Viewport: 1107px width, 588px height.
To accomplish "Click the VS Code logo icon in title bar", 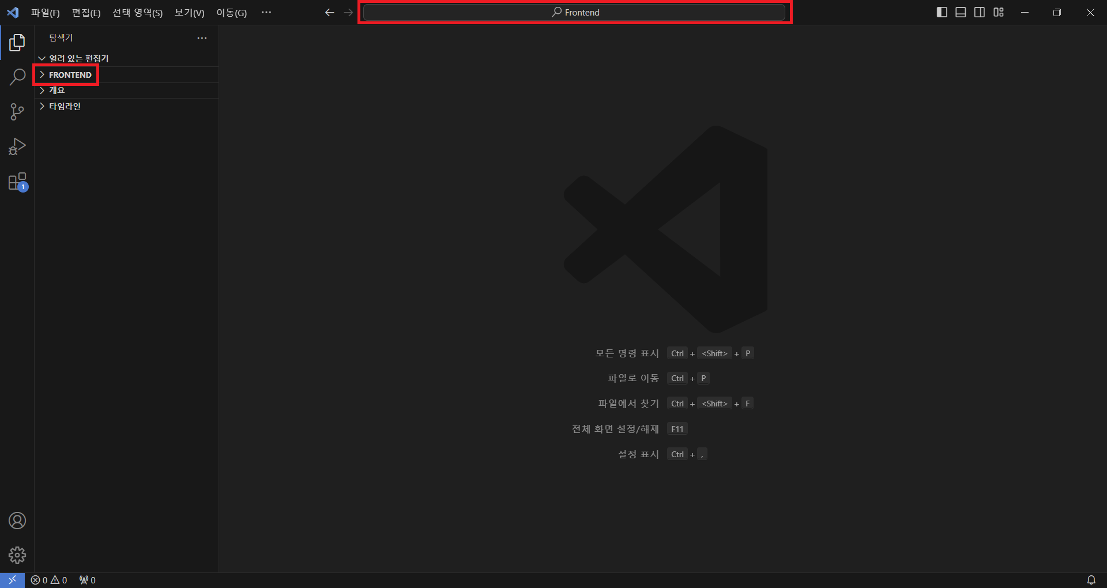I will point(13,13).
